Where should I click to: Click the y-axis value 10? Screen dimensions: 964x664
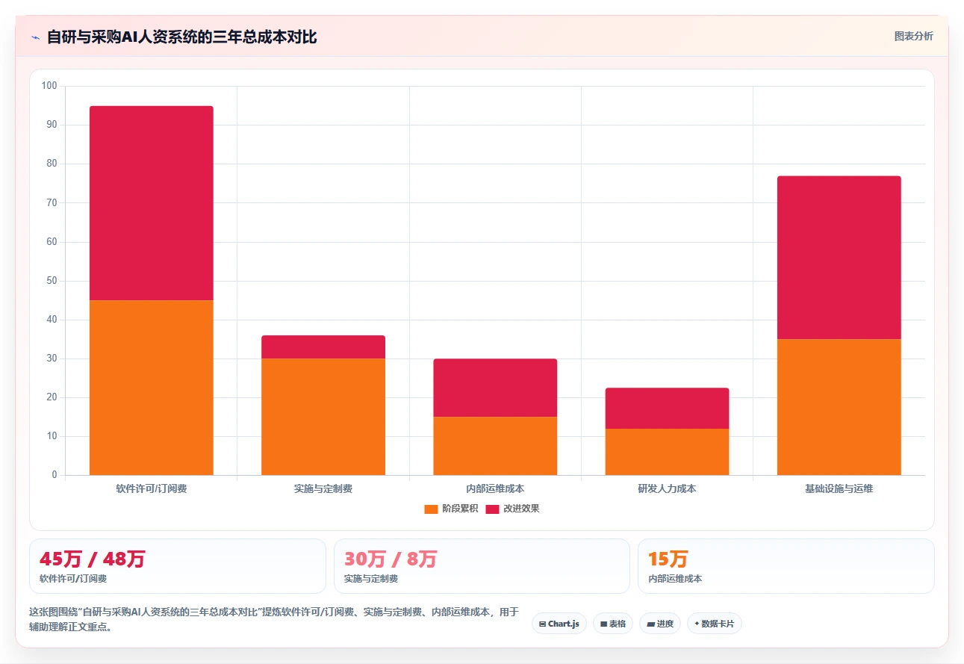(52, 436)
